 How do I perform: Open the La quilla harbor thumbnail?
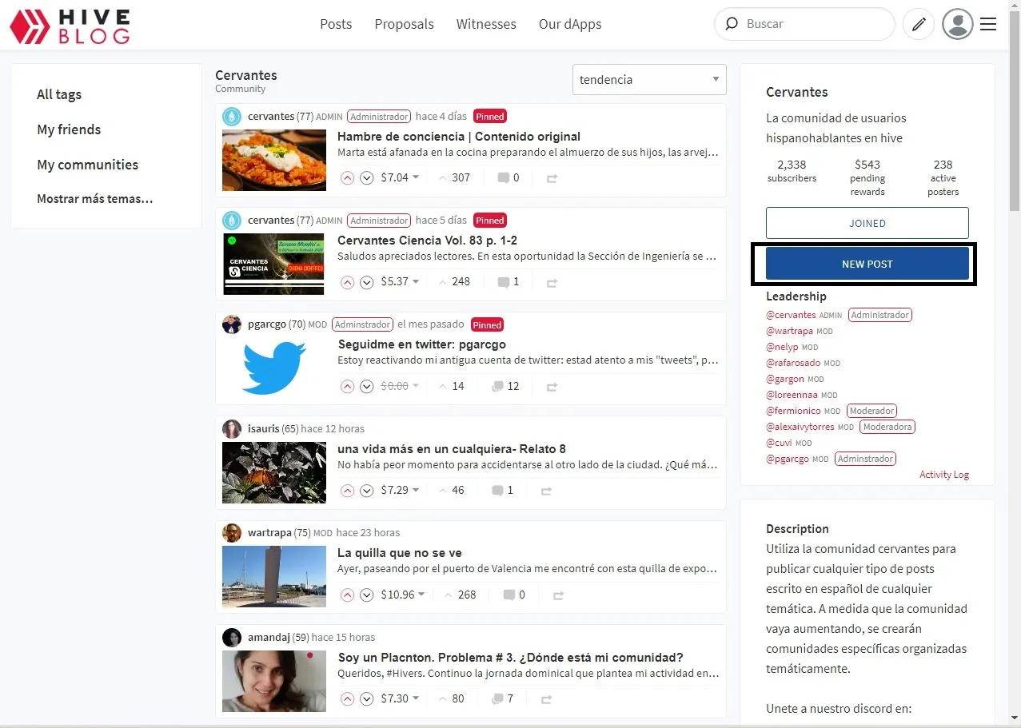pyautogui.click(x=274, y=577)
